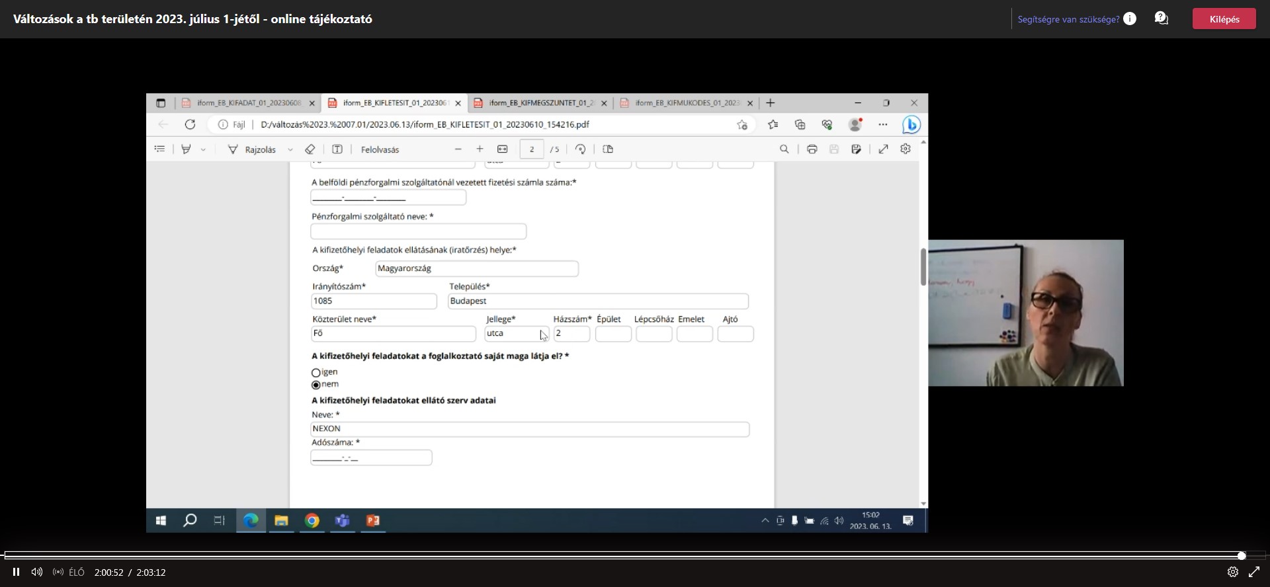Open the PDF page view options

(x=608, y=149)
